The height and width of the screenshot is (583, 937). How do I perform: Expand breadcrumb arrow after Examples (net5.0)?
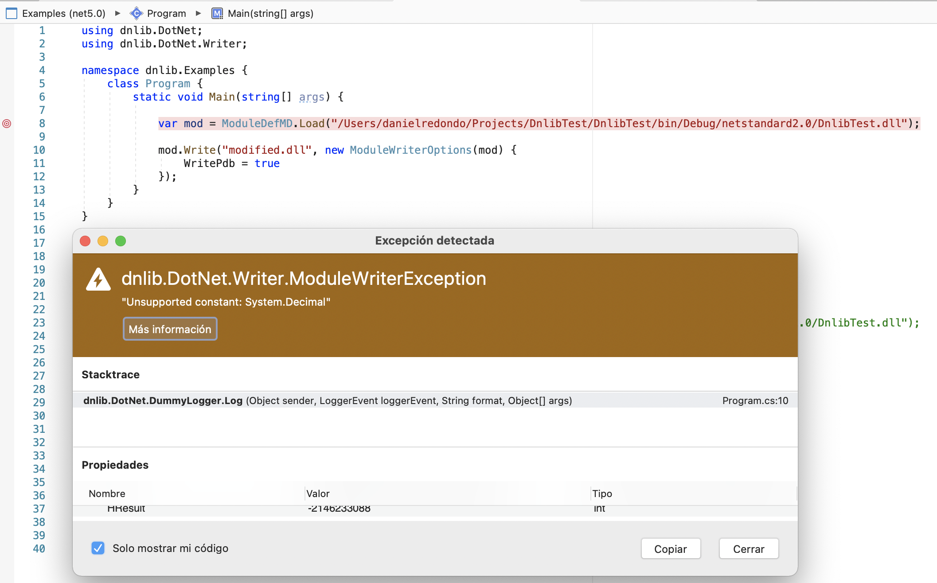(117, 13)
